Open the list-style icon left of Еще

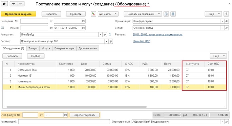click(x=173, y=14)
